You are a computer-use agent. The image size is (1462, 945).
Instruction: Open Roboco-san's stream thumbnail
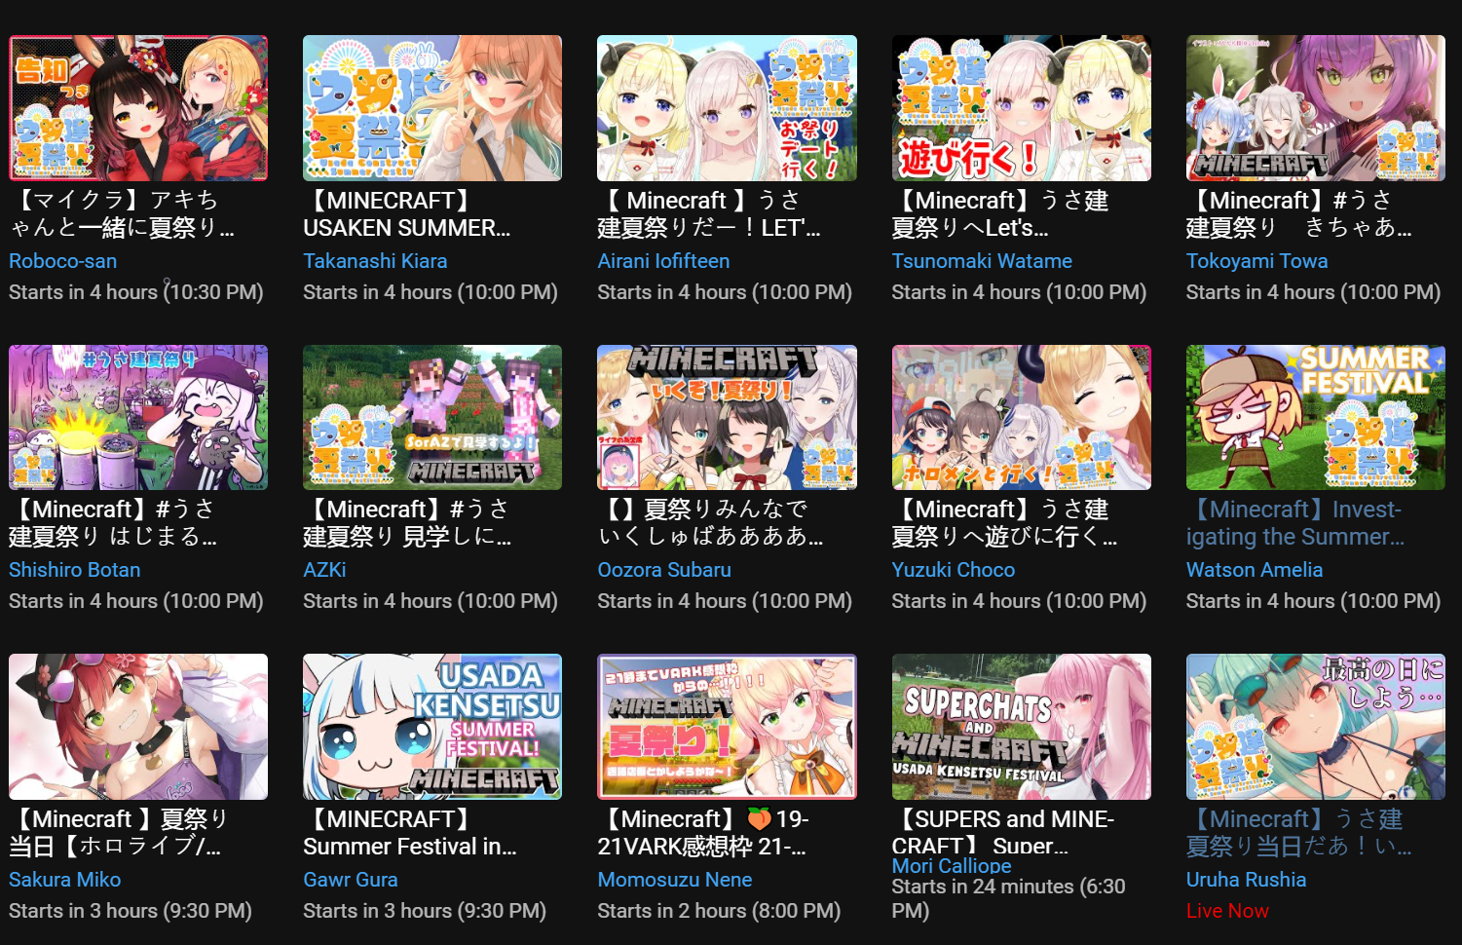click(138, 108)
